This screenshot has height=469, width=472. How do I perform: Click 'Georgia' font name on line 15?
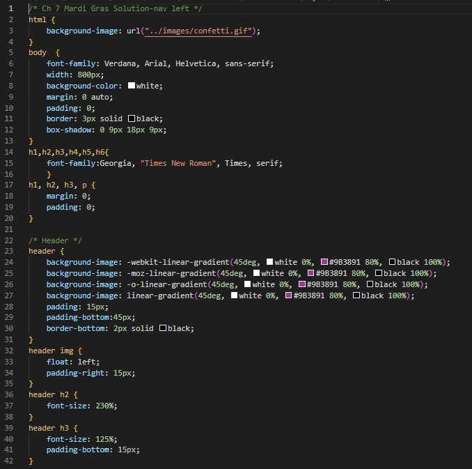click(116, 163)
